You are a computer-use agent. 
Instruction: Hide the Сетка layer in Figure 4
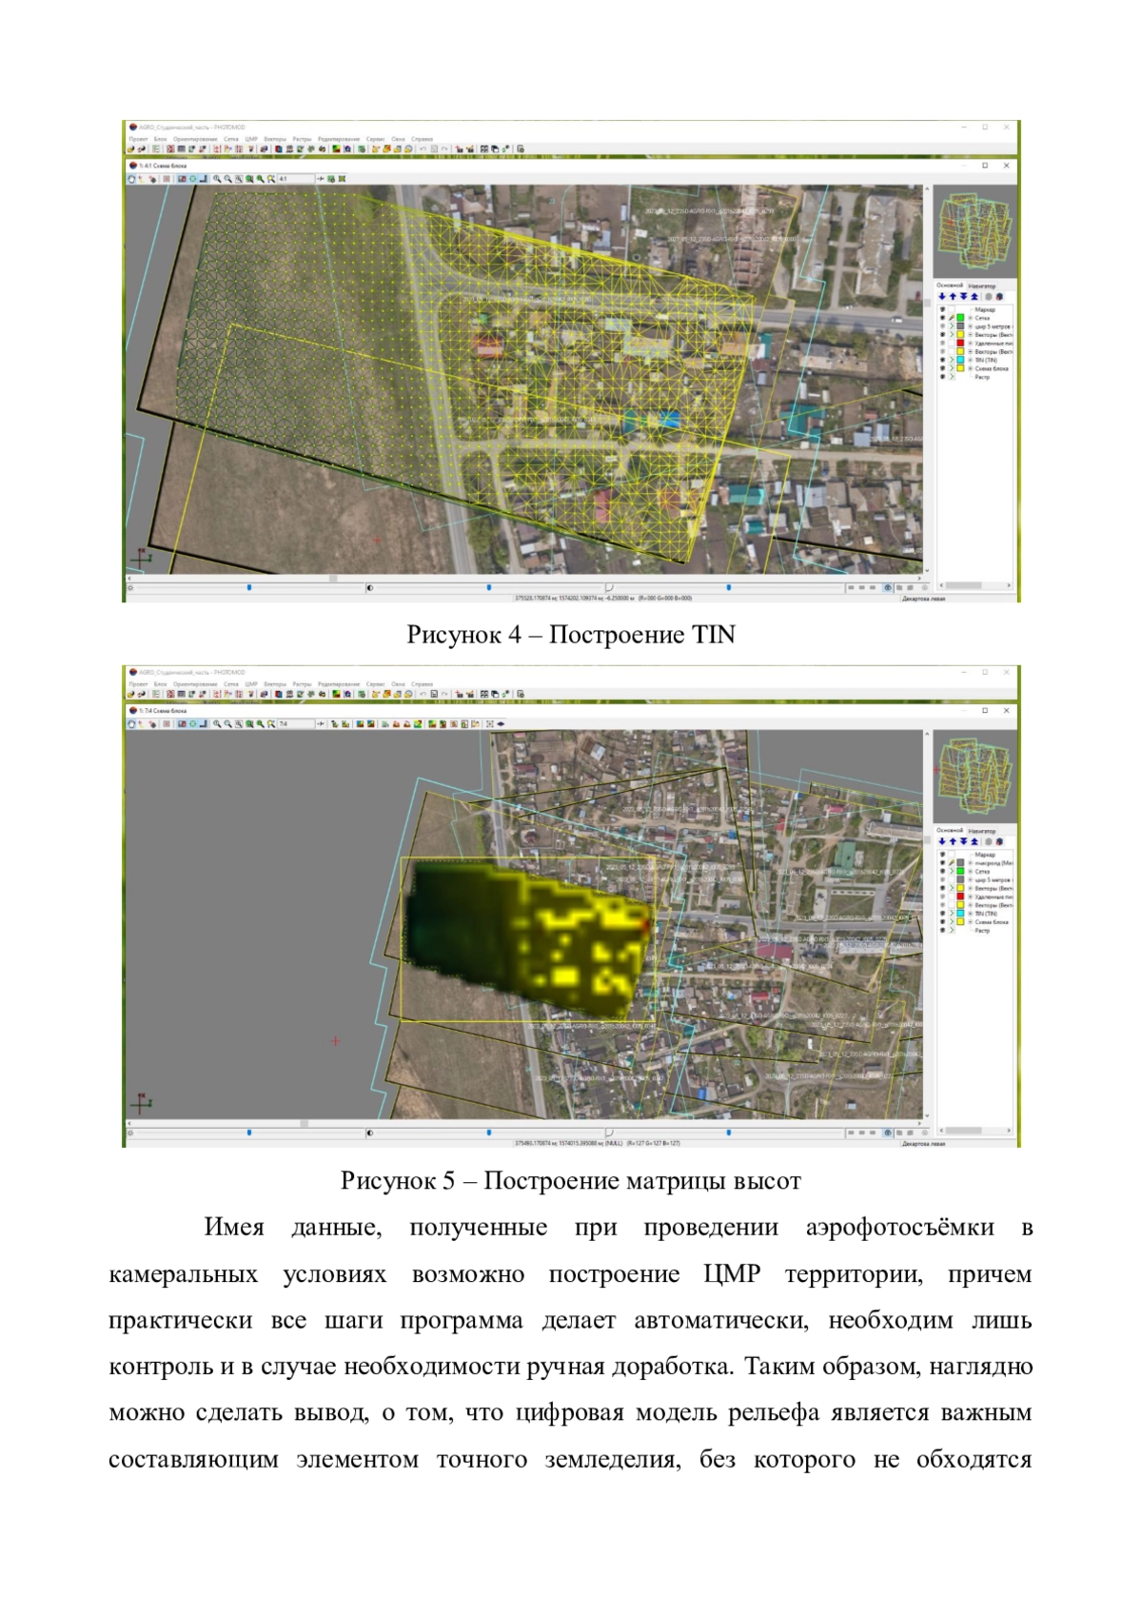coord(943,318)
